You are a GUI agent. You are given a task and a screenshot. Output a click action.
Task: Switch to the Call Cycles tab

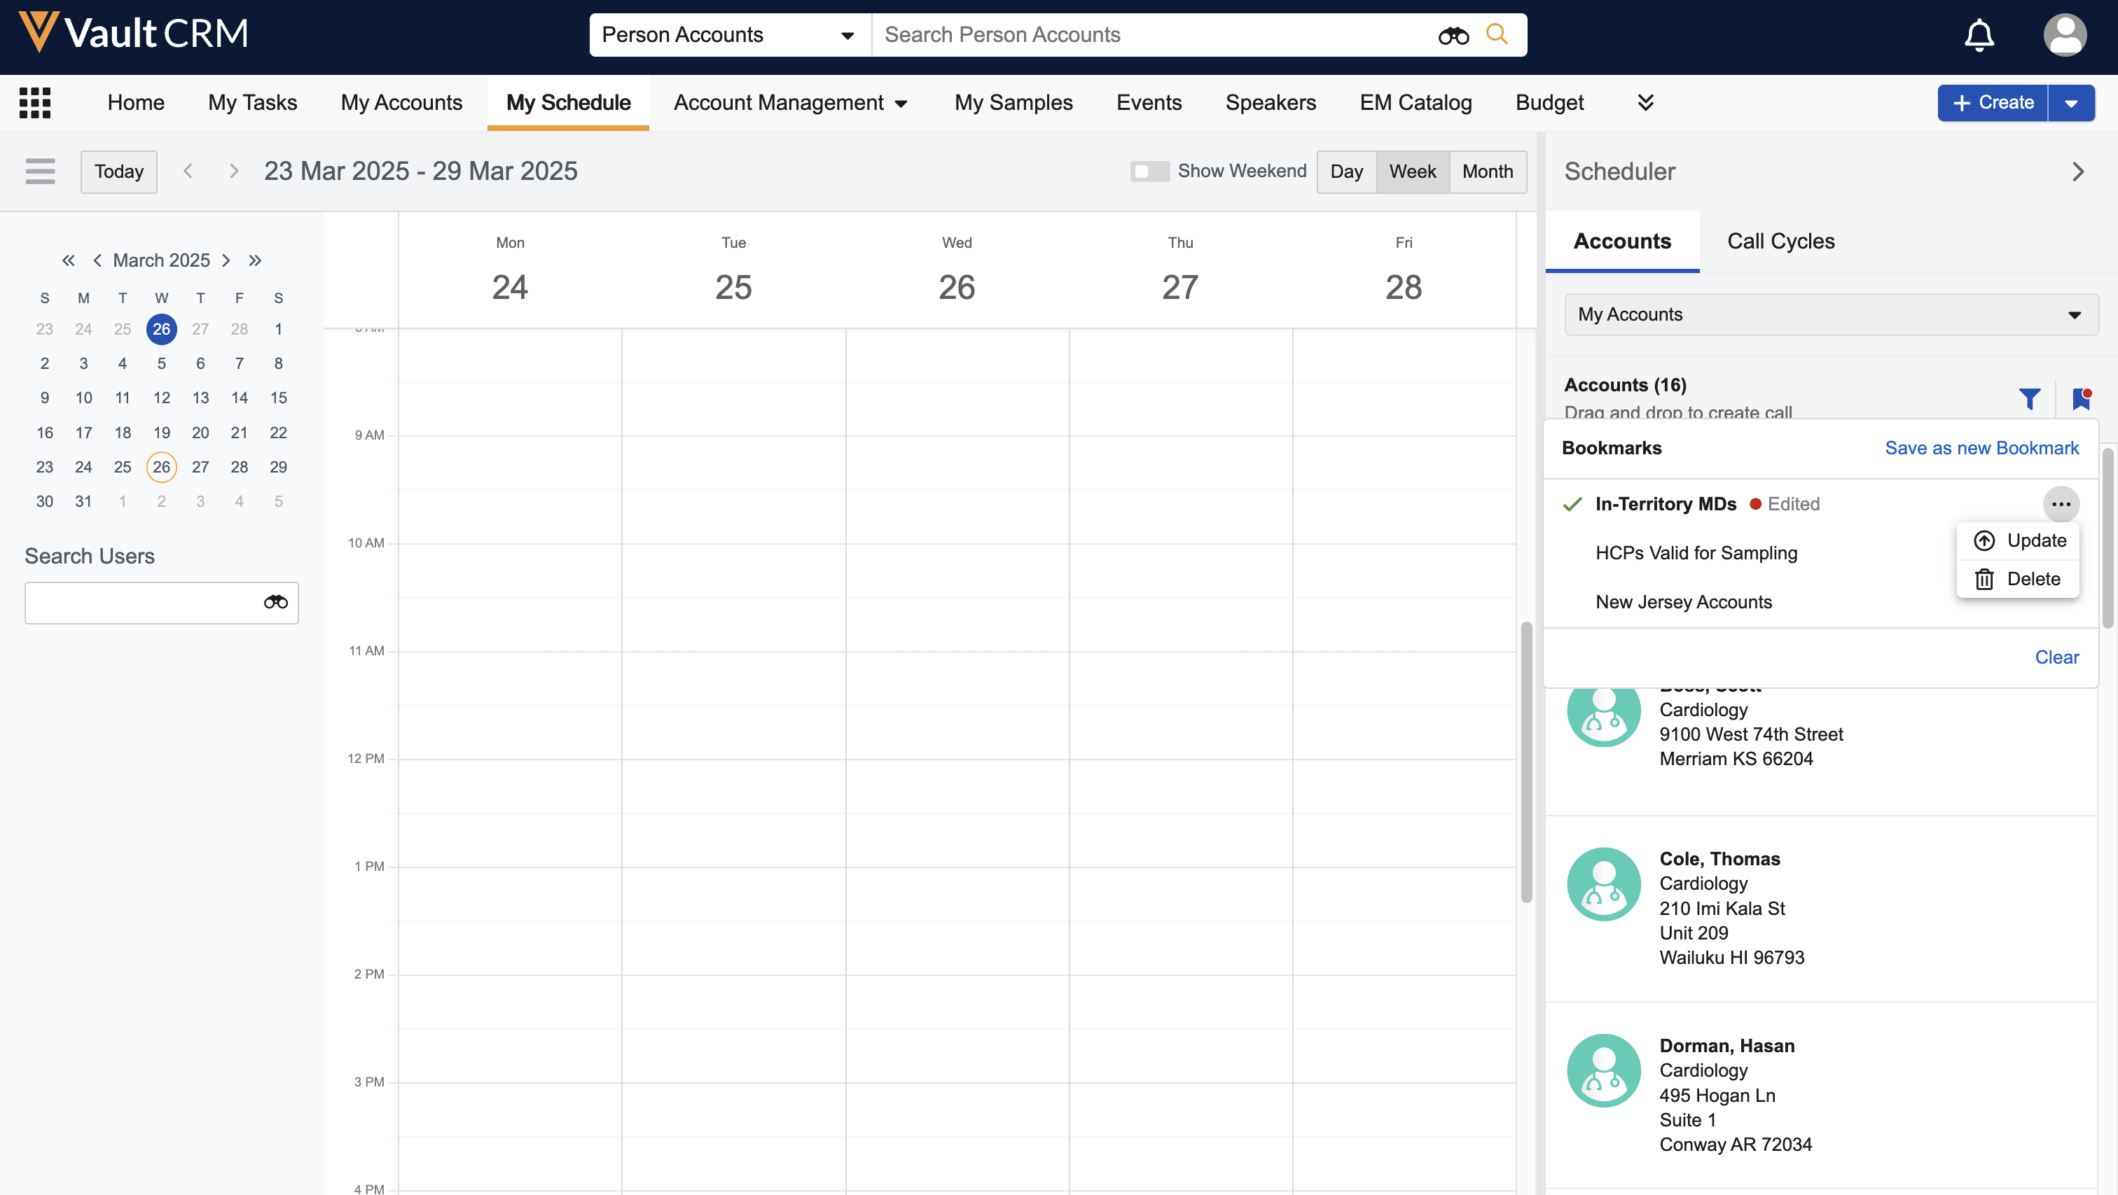click(1780, 241)
